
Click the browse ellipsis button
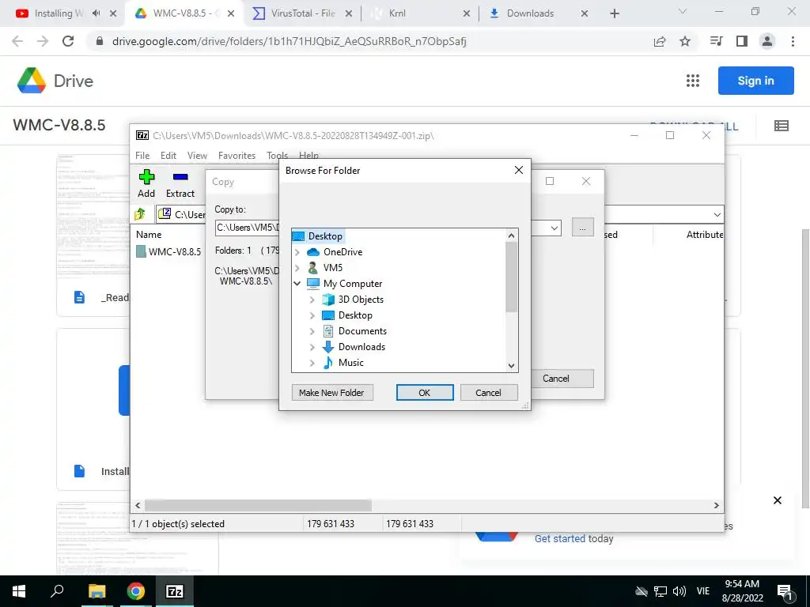pos(583,228)
